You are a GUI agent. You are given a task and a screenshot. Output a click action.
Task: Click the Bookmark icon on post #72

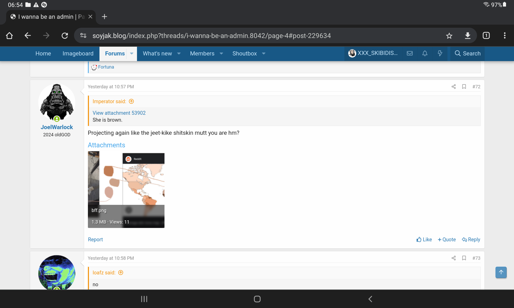pyautogui.click(x=464, y=86)
